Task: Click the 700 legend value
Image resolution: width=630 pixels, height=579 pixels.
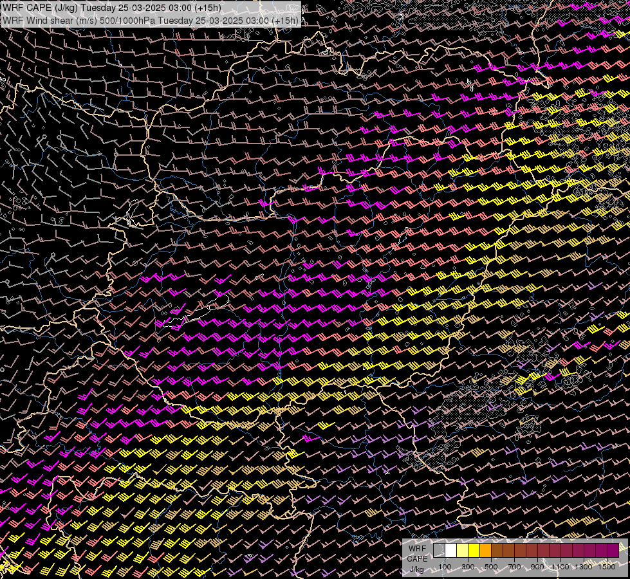Action: 514,567
